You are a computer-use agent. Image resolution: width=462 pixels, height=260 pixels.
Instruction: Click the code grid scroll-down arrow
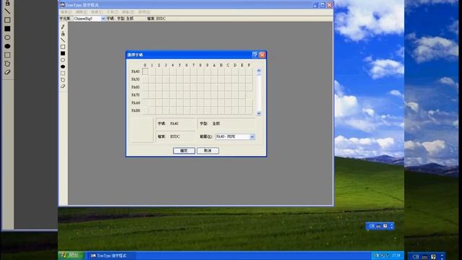click(x=258, y=113)
